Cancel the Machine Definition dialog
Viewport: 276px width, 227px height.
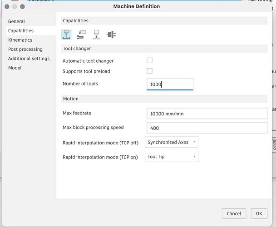tap(234, 214)
